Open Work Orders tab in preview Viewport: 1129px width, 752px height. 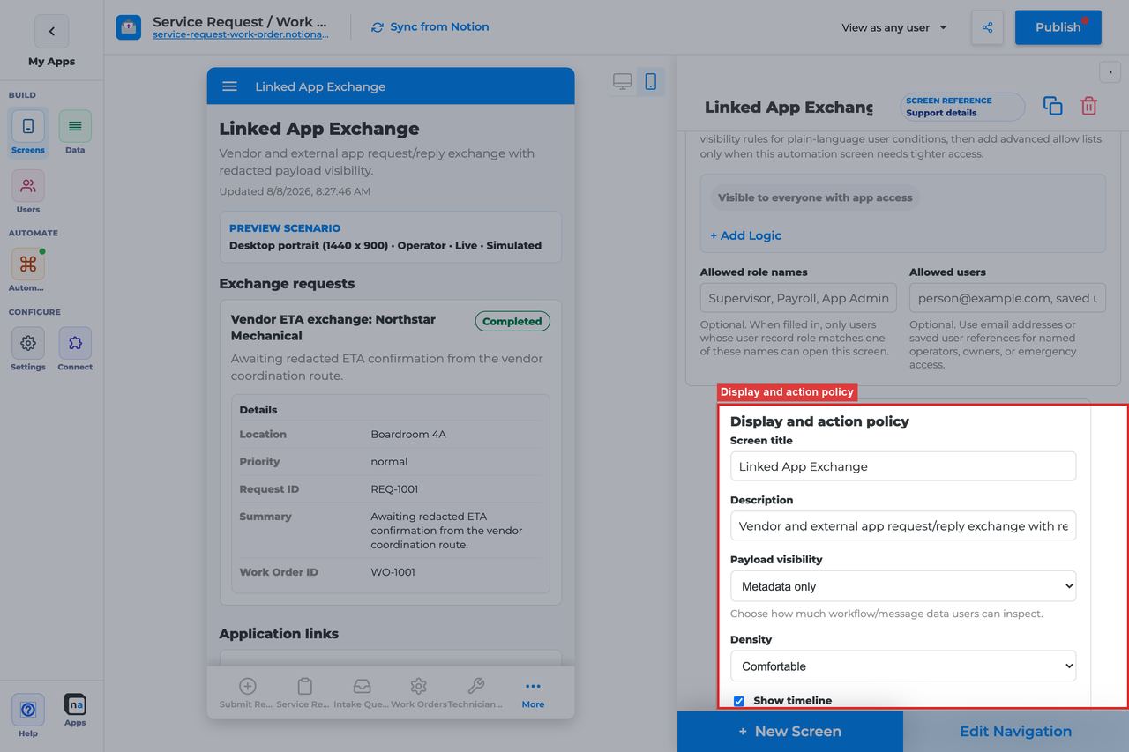tap(419, 693)
